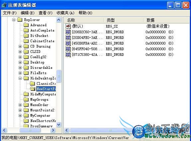
Task: Click the ComDlg32 folder icon
Action: click(x=26, y=57)
